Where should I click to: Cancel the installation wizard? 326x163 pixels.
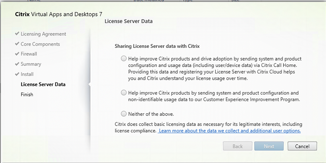click(302, 146)
